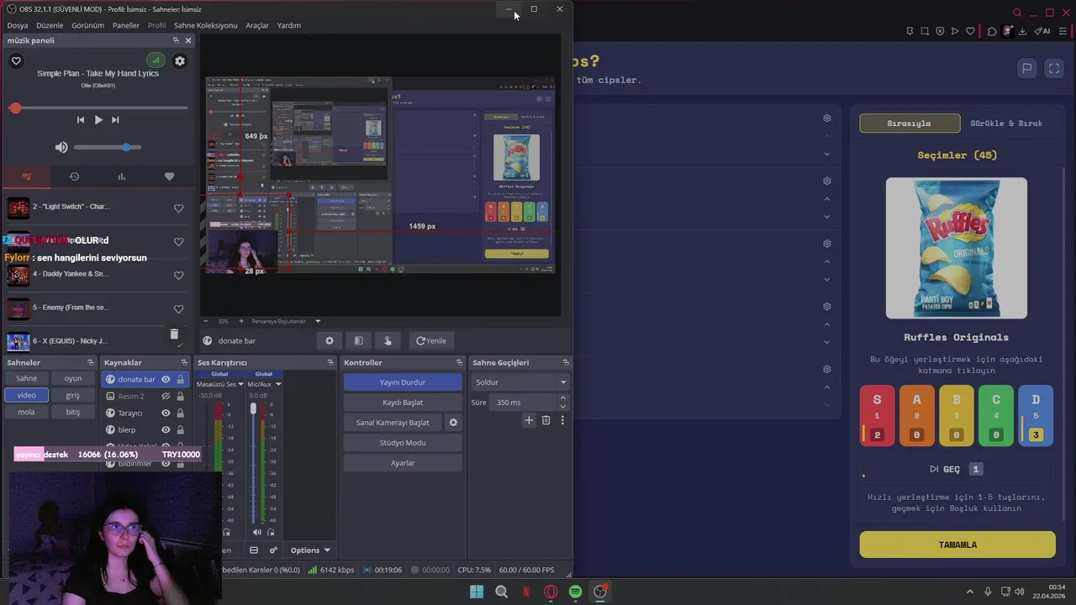The height and width of the screenshot is (605, 1076).
Task: Switch to the history tab in müzik paneli
Action: [74, 176]
